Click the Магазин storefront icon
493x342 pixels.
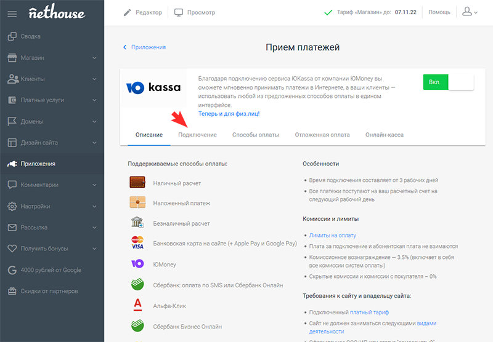tap(12, 58)
